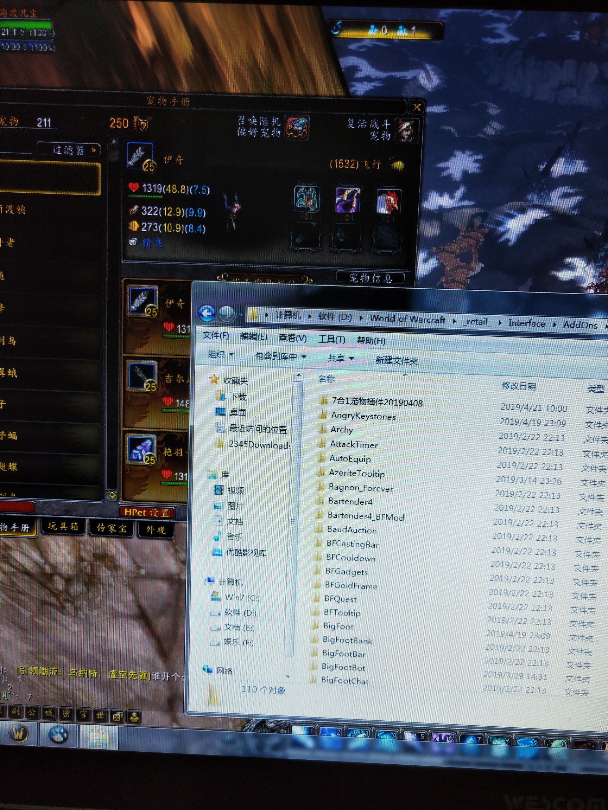
Task: Select the rooster pet ability icon
Action: click(388, 201)
